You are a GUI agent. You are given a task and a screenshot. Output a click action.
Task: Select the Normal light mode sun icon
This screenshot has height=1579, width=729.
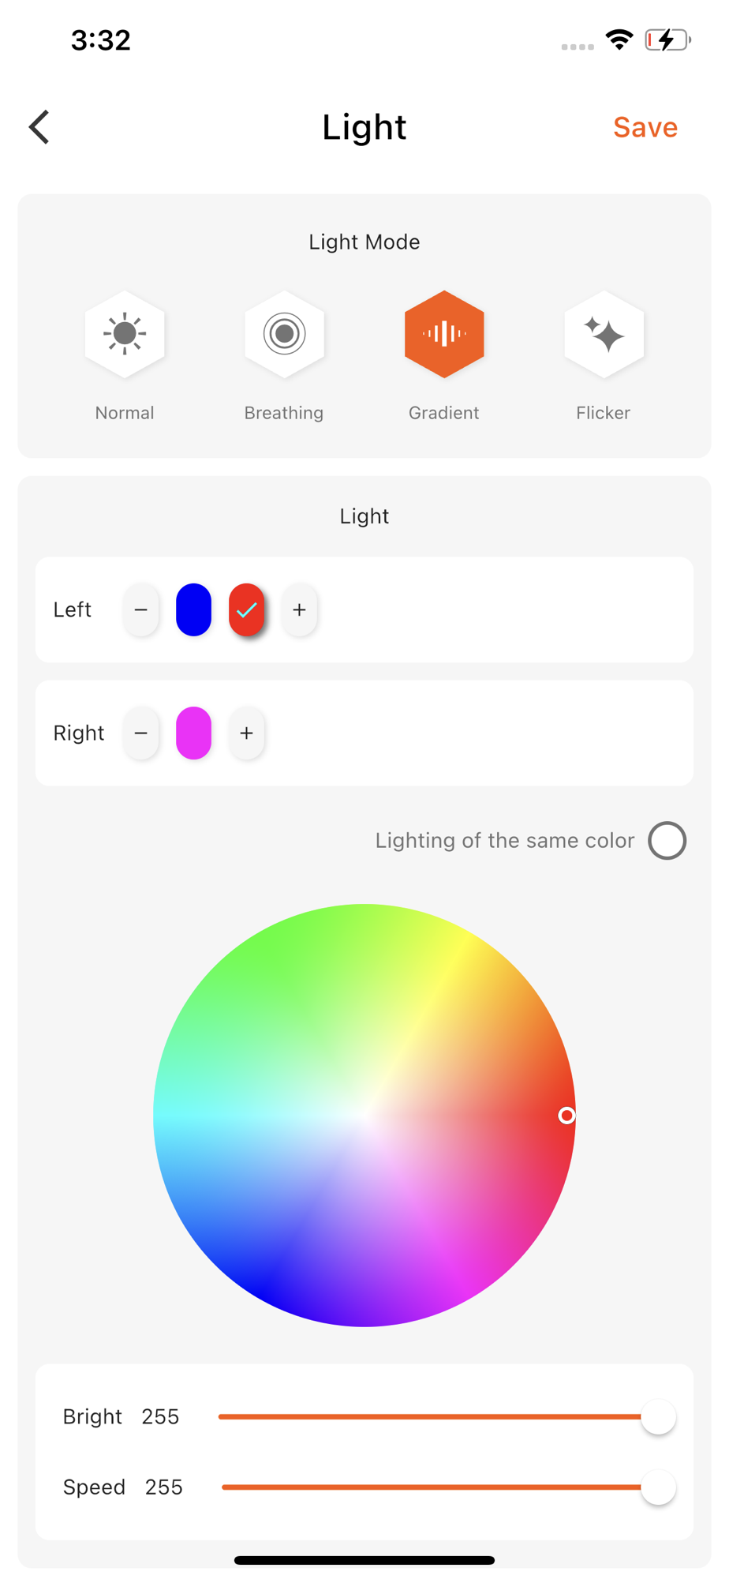[125, 334]
